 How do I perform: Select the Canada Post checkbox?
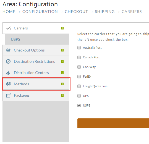79,57
